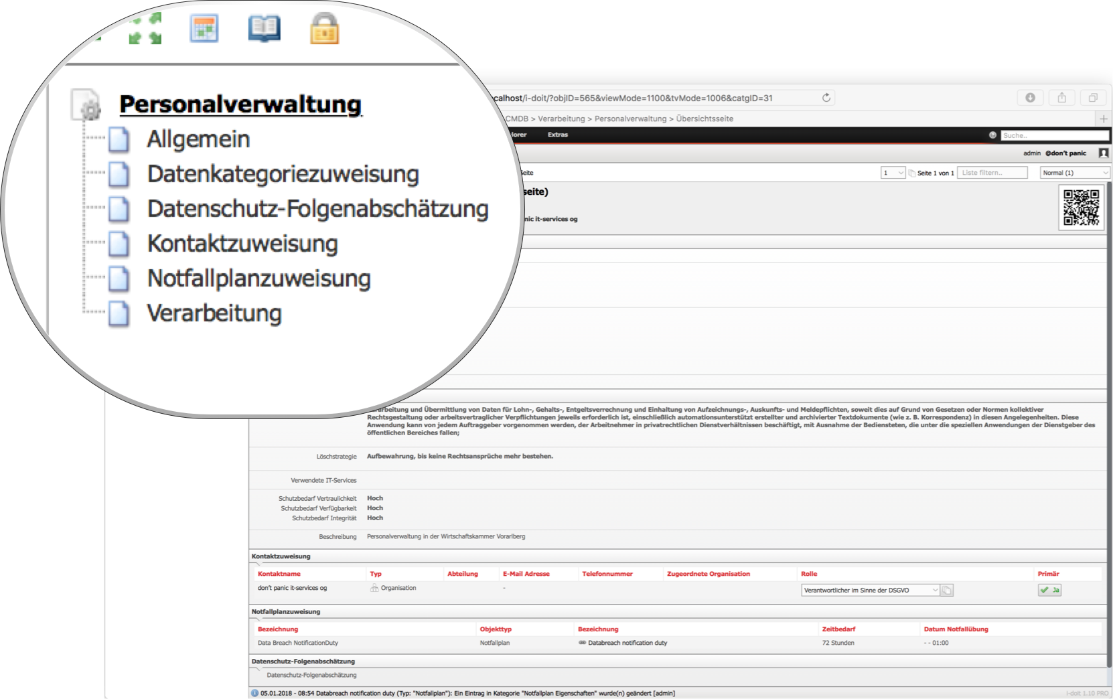Viewport: 1113px width, 699px height.
Task: Open the user profile icon beside admin
Action: point(1103,153)
